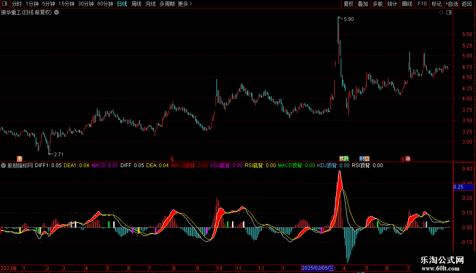
Task: Click the 榜跌 event marker icon
Action: 344,159
